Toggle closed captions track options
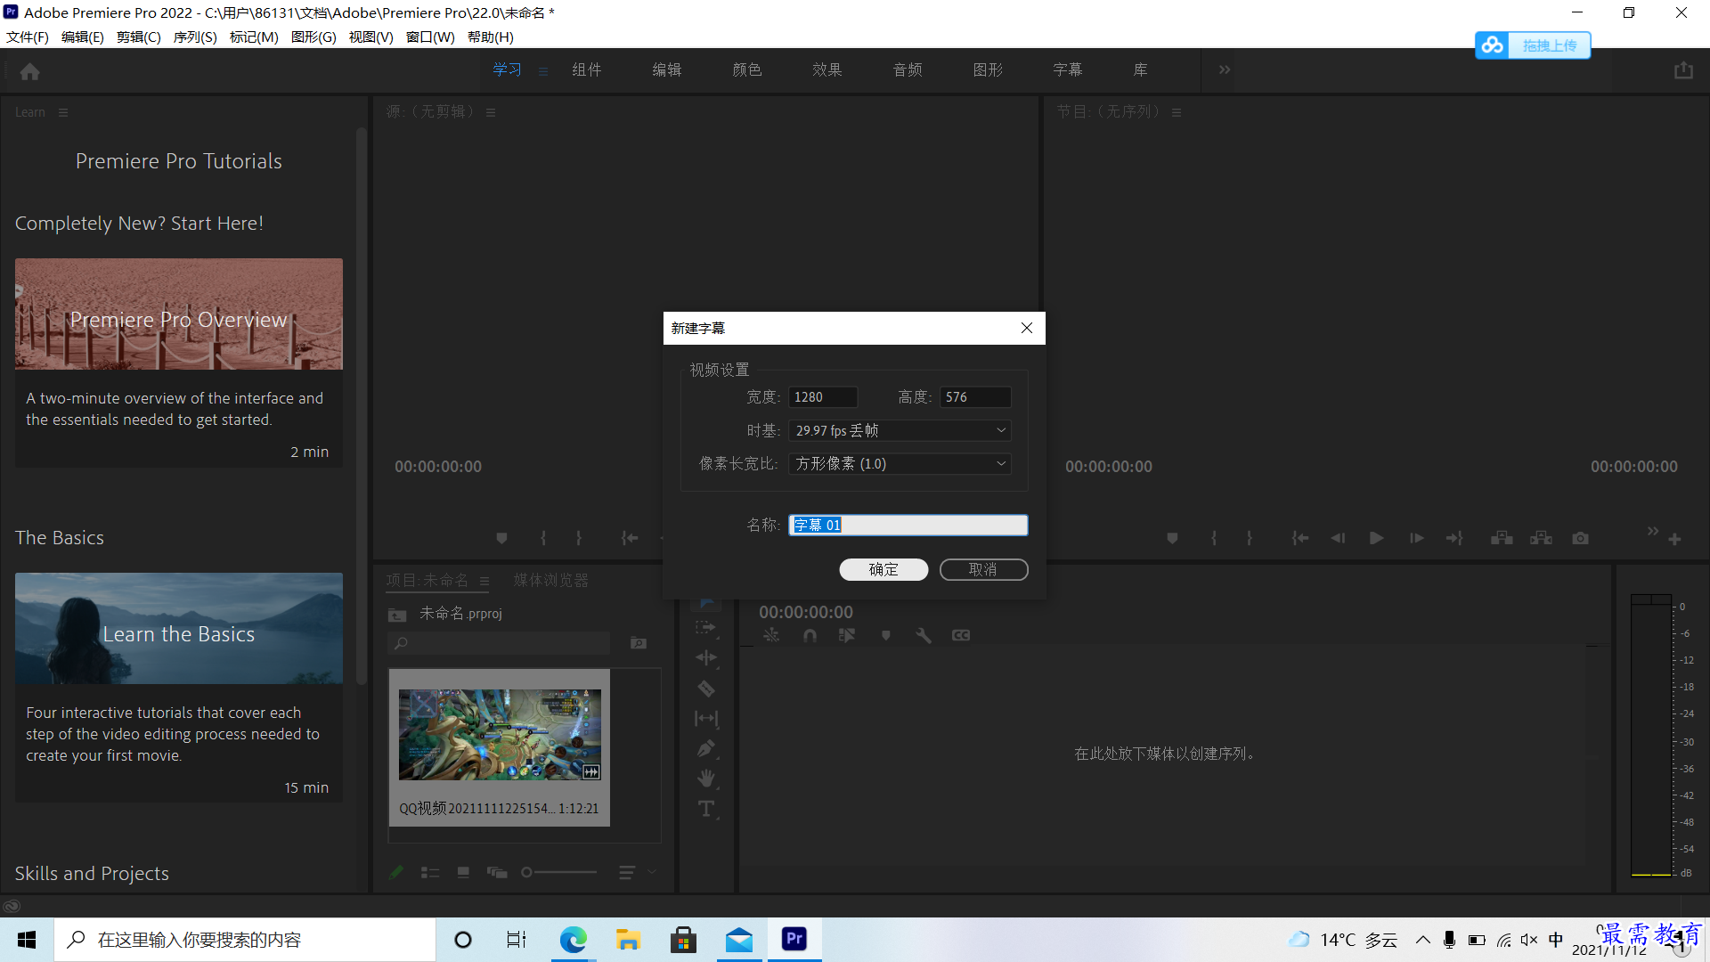The height and width of the screenshot is (962, 1710). tap(961, 635)
